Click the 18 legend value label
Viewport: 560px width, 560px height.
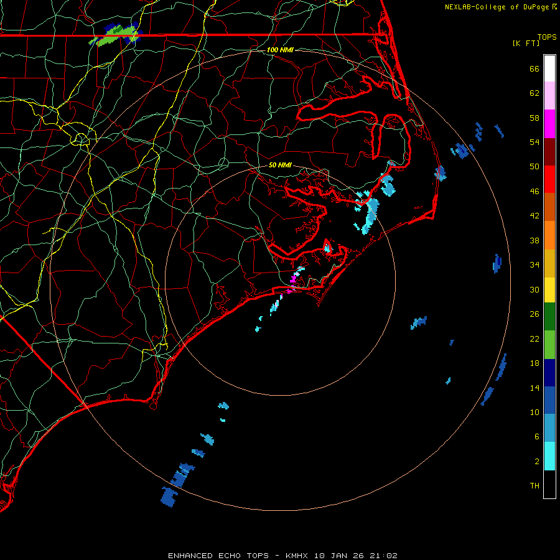pyautogui.click(x=534, y=363)
